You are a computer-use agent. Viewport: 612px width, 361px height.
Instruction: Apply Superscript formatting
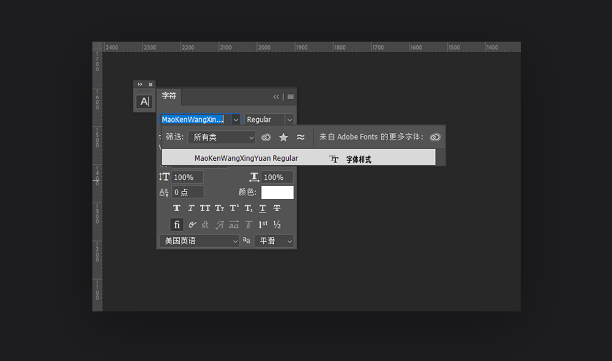pyautogui.click(x=234, y=209)
